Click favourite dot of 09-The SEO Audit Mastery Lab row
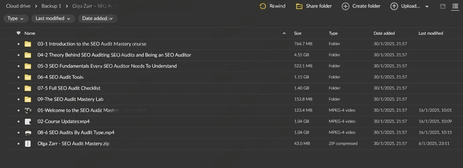This screenshot has height=168, width=463. click(x=19, y=99)
